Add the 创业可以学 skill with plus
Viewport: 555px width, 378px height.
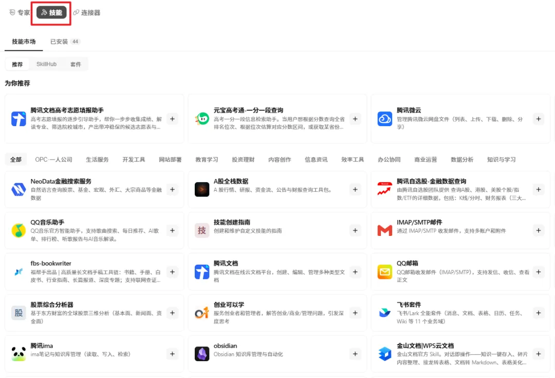[355, 313]
